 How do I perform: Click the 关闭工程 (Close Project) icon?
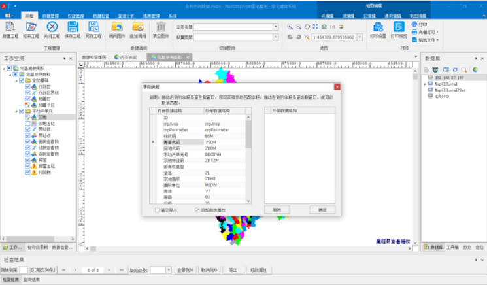[52, 29]
